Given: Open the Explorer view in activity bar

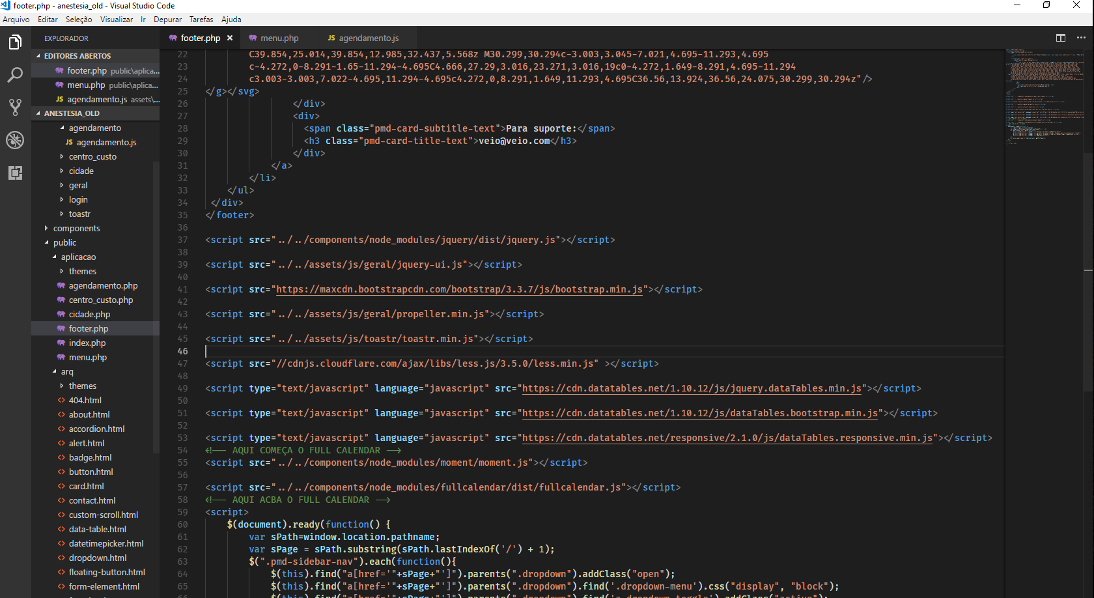Looking at the screenshot, I should [x=15, y=43].
